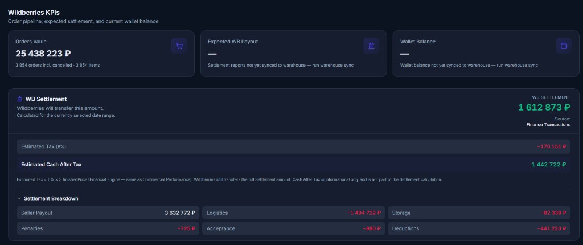Click the Estimated Tax formula explanation note

point(229,179)
